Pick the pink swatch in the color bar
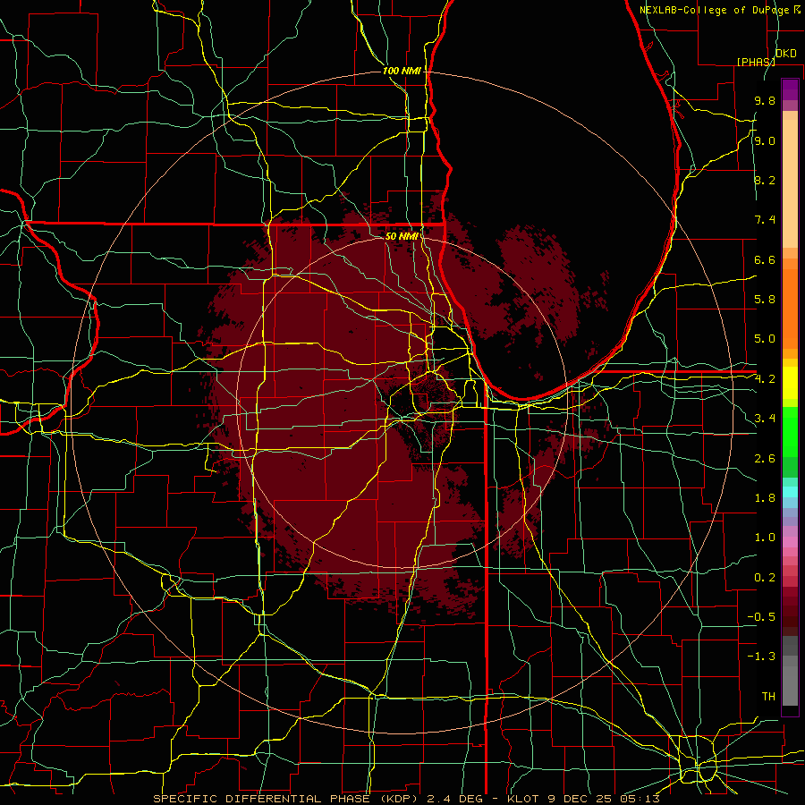805x805 pixels. point(790,542)
